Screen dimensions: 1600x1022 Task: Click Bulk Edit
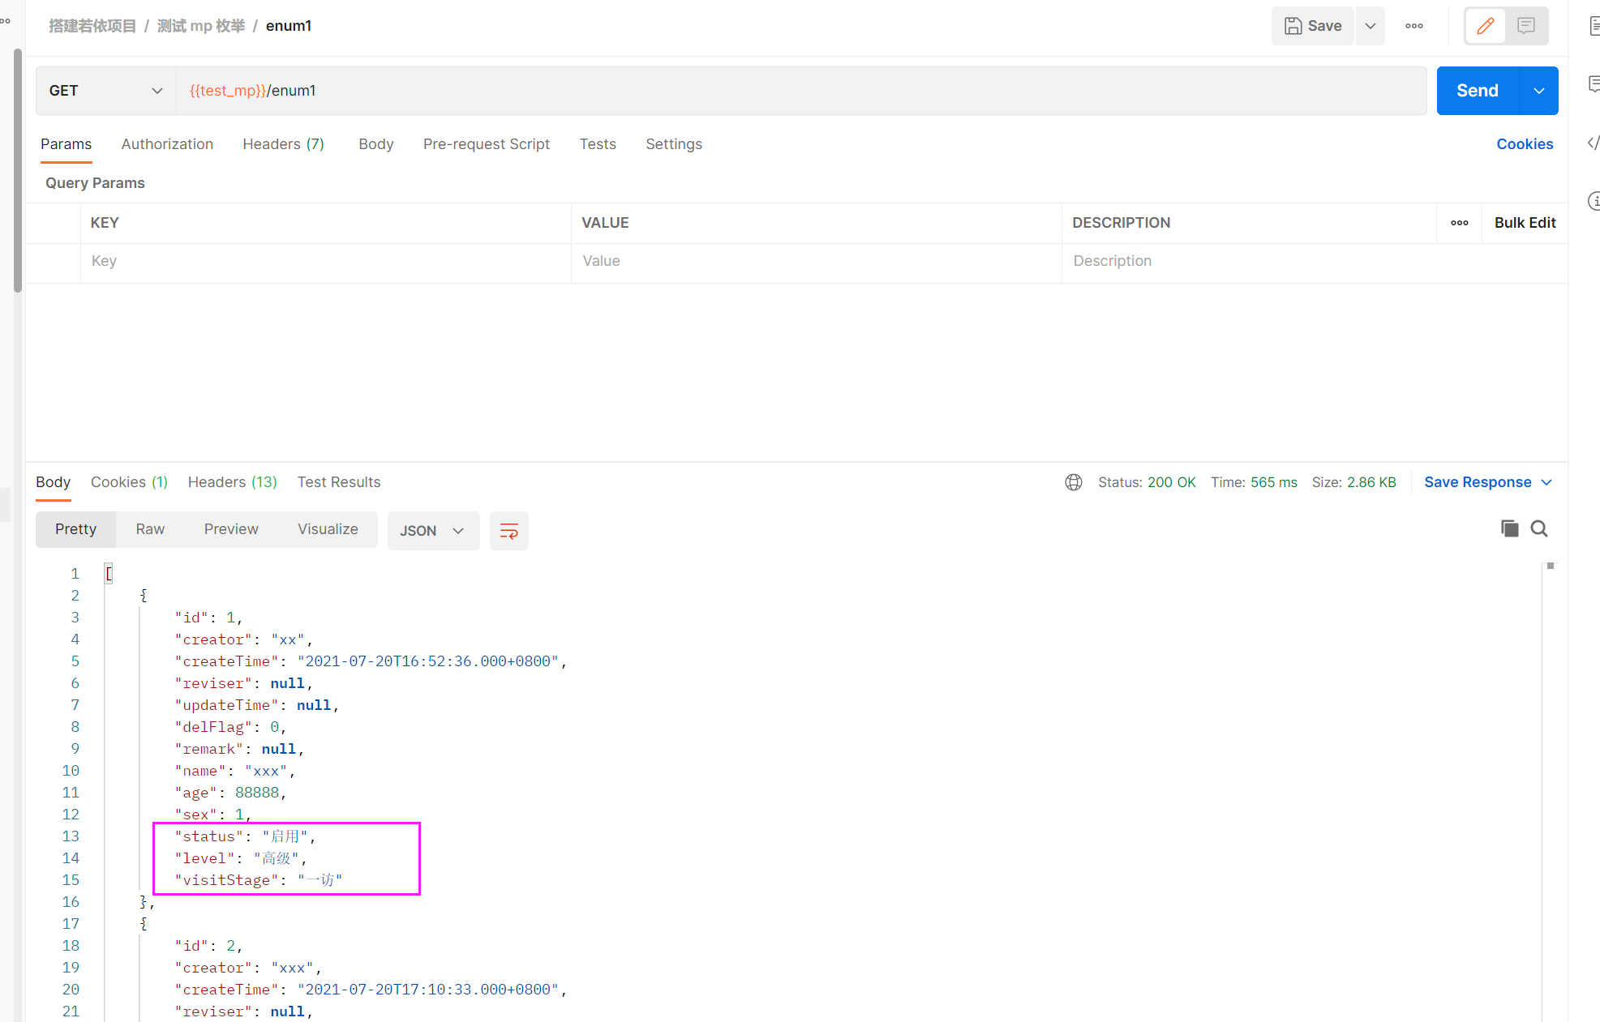1525,223
